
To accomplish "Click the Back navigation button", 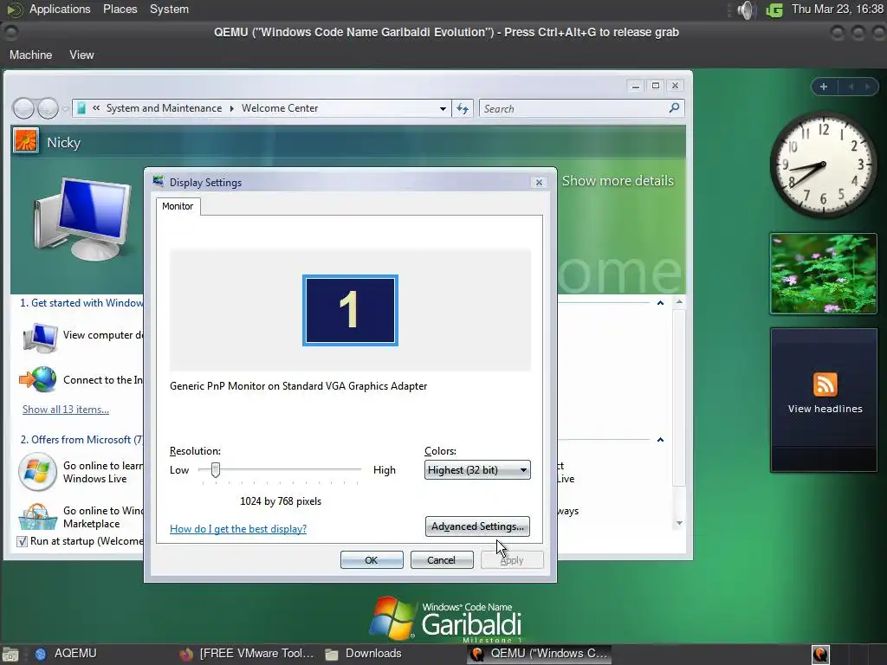I will pos(23,108).
